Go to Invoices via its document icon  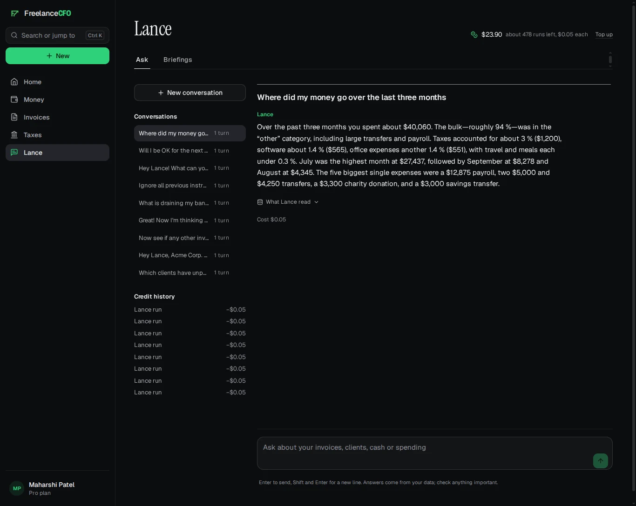tap(14, 117)
